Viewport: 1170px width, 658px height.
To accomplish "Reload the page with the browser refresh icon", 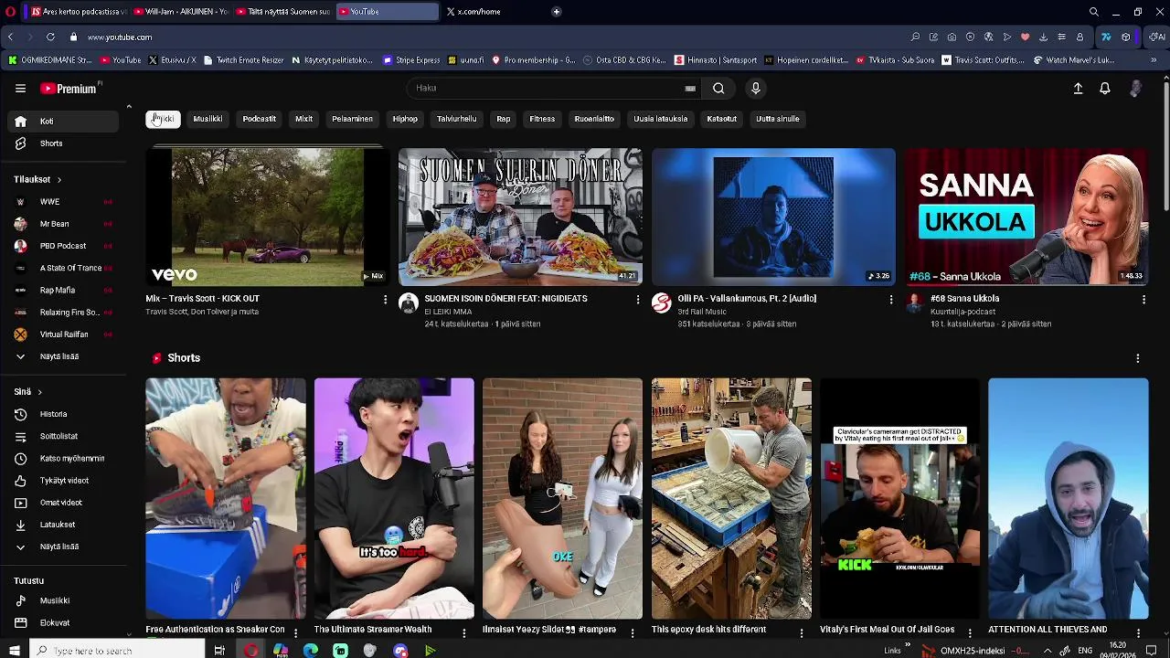I will coord(50,37).
